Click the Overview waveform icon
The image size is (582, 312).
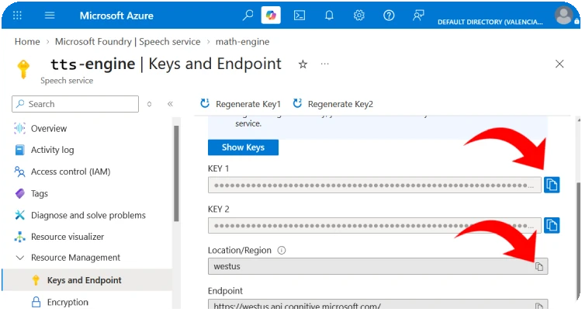pos(19,129)
